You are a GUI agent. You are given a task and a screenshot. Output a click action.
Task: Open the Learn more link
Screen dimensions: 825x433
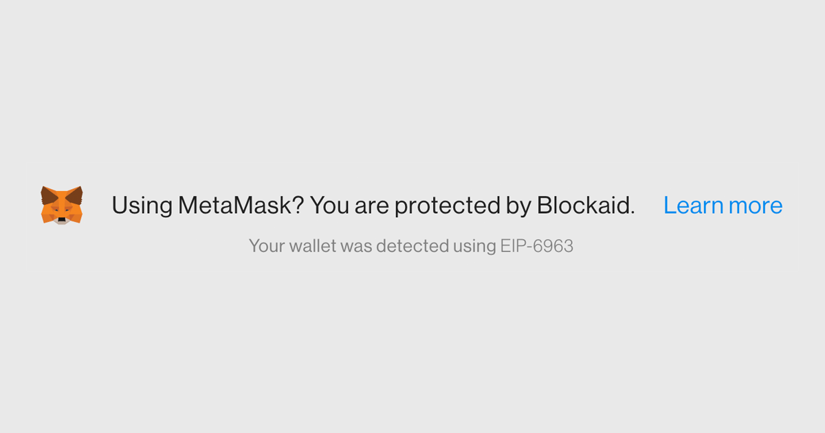coord(723,205)
